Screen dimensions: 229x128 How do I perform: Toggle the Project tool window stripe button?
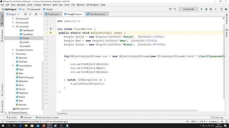point(2,19)
